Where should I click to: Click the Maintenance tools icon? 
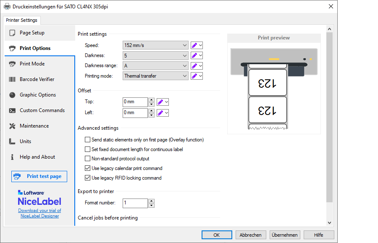pos(12,126)
